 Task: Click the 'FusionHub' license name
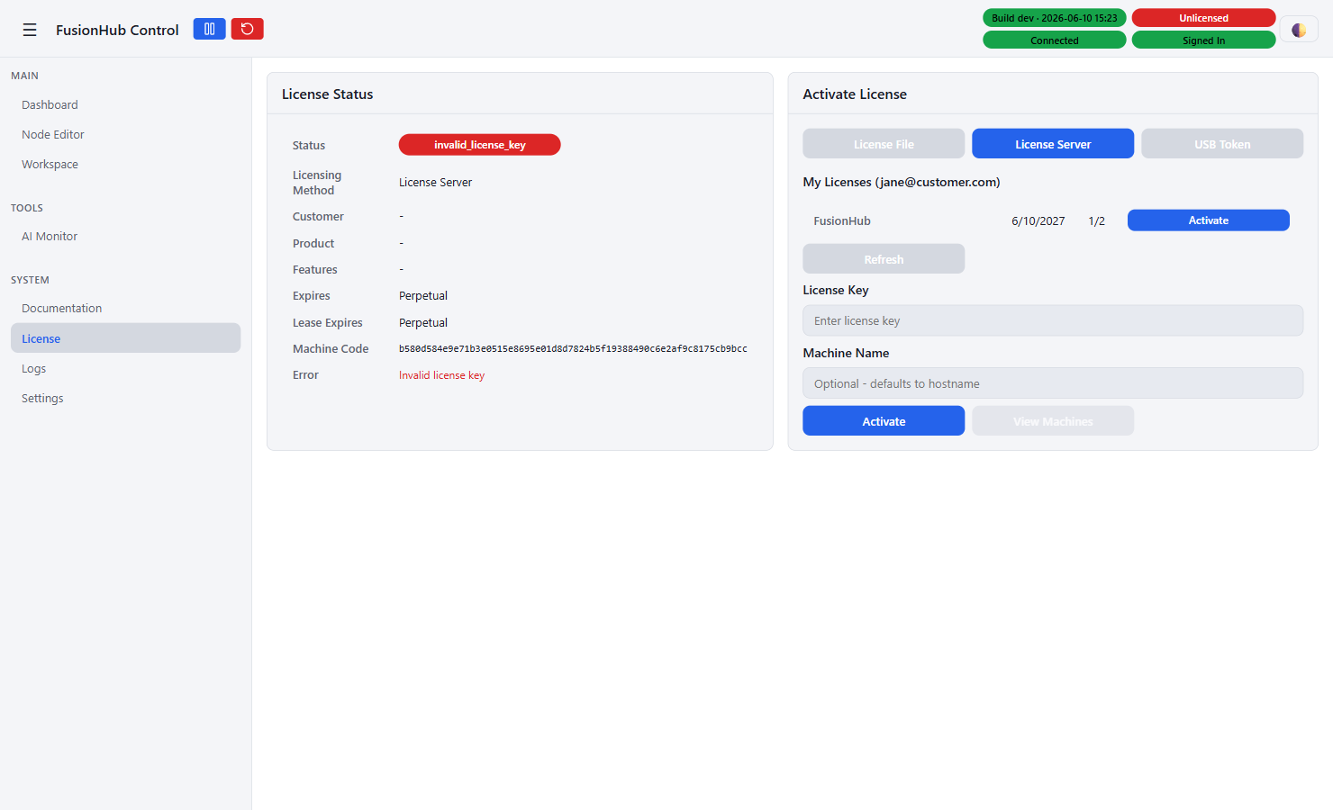842,220
